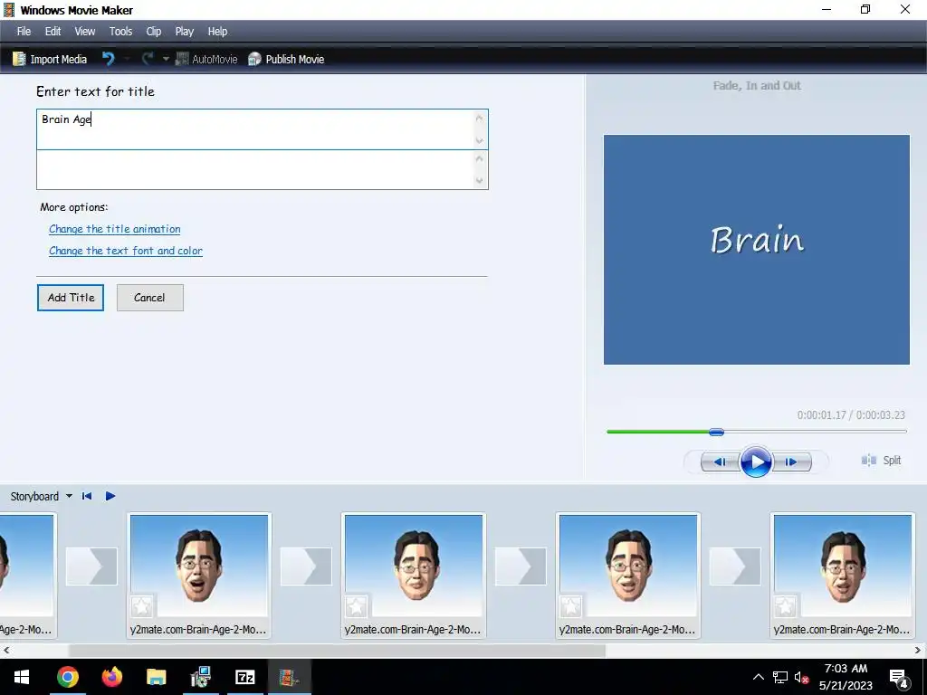This screenshot has height=695, width=927.
Task: Click into the second title text box
Action: click(262, 169)
